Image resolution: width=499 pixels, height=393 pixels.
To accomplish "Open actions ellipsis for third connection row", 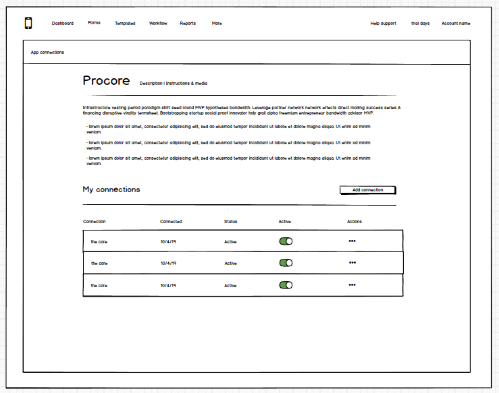I will [x=352, y=285].
